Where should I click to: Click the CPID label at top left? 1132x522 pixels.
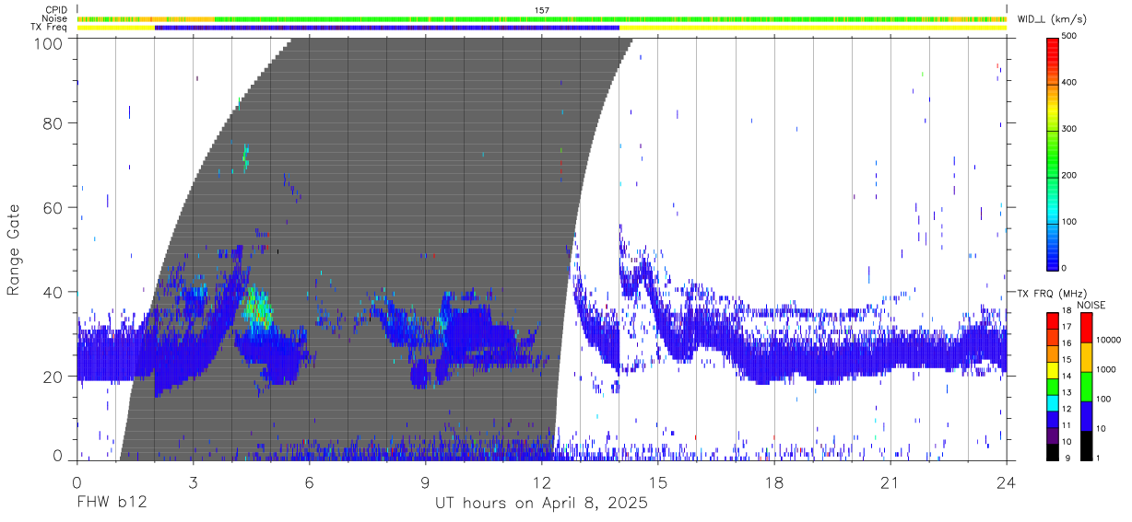point(55,10)
